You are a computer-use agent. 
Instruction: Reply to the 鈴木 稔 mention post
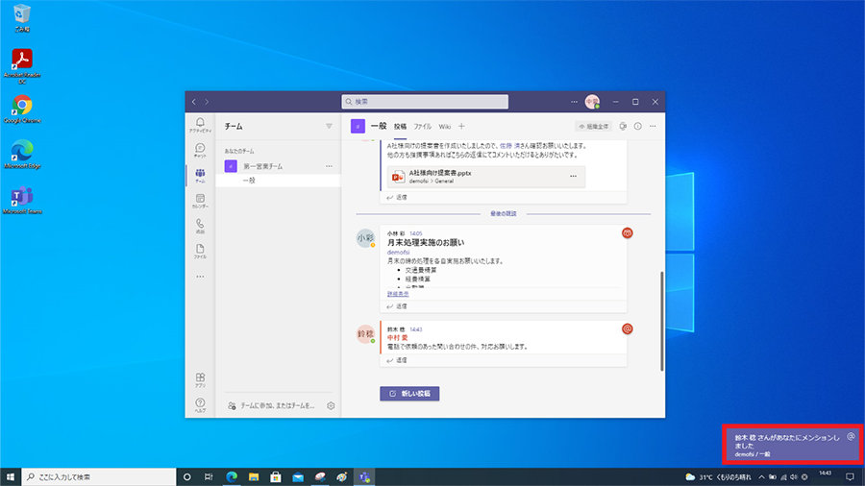397,360
